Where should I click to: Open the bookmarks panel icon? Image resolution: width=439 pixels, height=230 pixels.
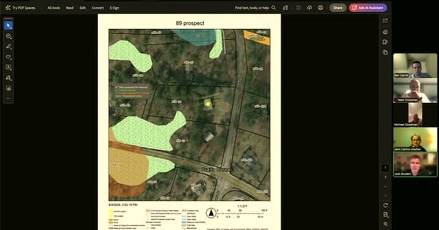coord(385,42)
